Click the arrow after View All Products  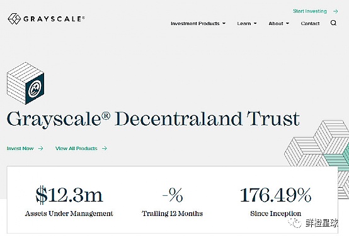click(105, 148)
